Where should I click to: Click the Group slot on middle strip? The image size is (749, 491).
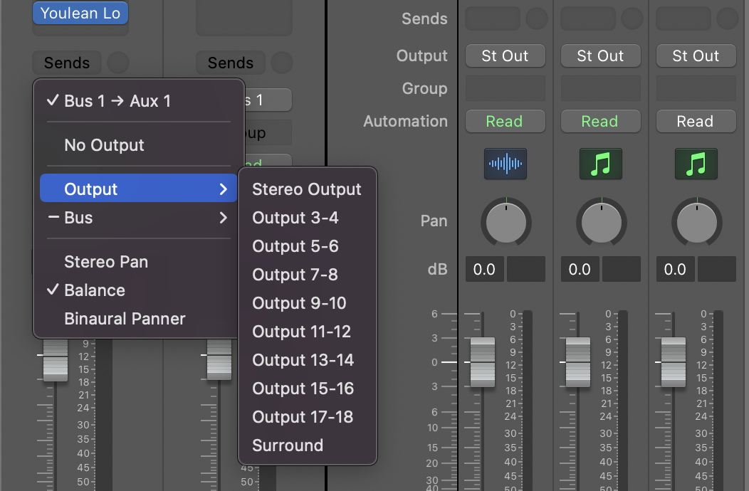pyautogui.click(x=601, y=88)
